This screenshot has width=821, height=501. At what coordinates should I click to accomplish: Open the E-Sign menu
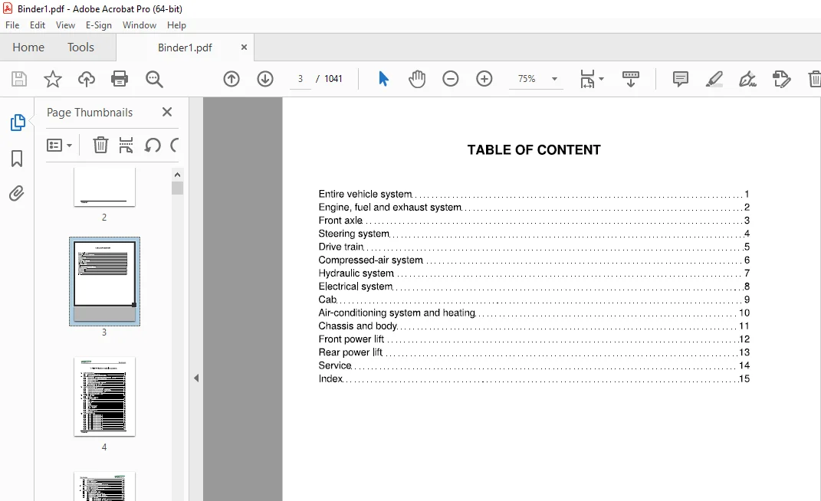tap(99, 25)
